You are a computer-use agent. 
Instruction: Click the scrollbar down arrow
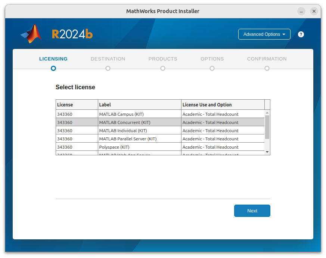coord(267,152)
